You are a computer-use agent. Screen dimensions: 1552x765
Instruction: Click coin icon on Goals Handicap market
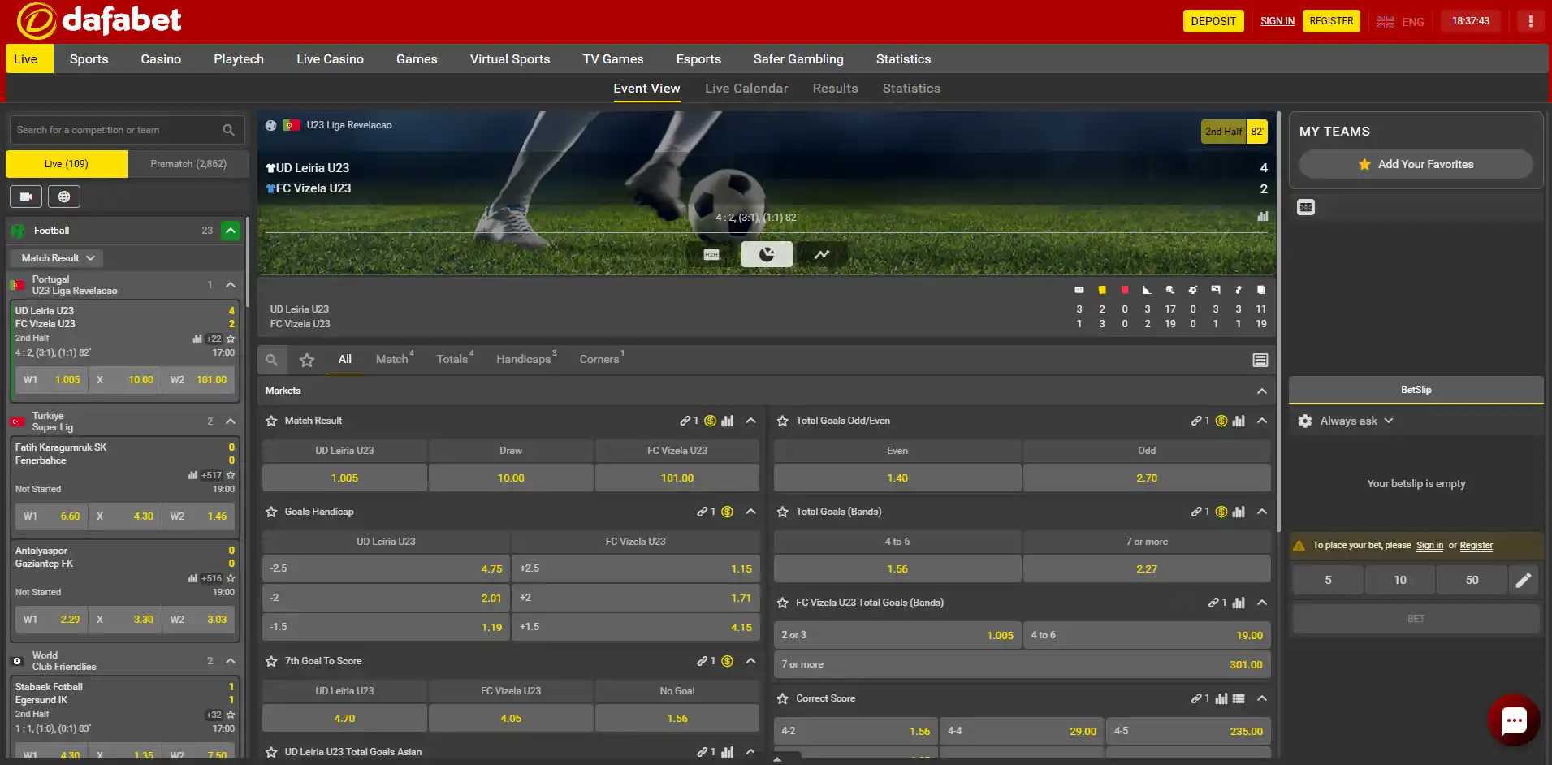pos(728,512)
